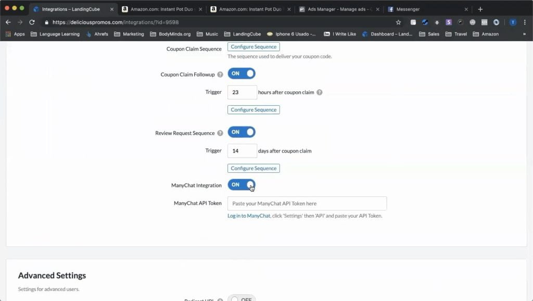This screenshot has width=533, height=301.
Task: Click help icon beside Coupon Claim Followup
Action: (x=220, y=74)
